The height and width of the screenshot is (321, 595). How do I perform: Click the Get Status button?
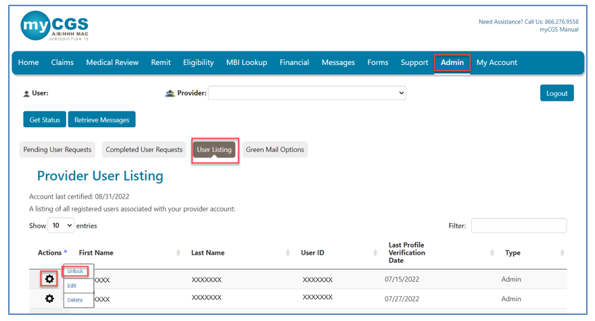(x=45, y=120)
